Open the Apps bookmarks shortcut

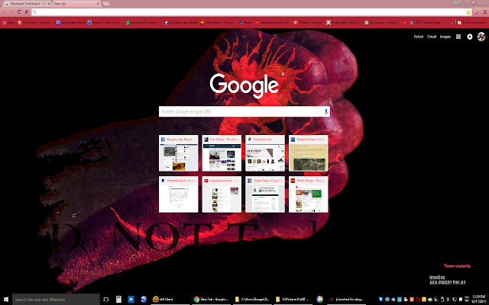point(8,22)
